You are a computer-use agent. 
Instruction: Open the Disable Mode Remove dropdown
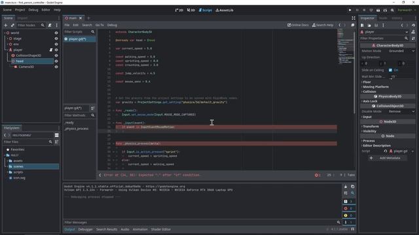coord(401,112)
